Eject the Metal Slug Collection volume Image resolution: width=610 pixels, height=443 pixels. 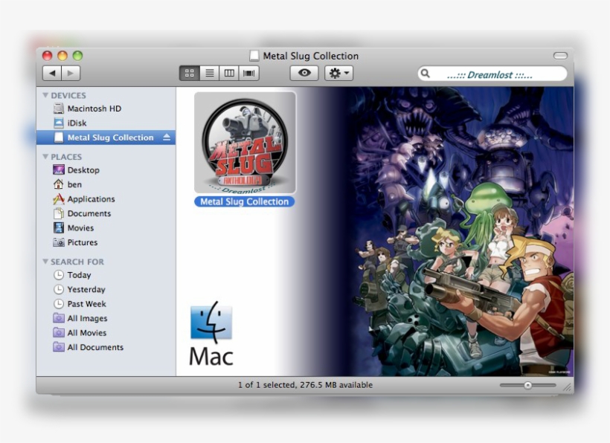(167, 138)
